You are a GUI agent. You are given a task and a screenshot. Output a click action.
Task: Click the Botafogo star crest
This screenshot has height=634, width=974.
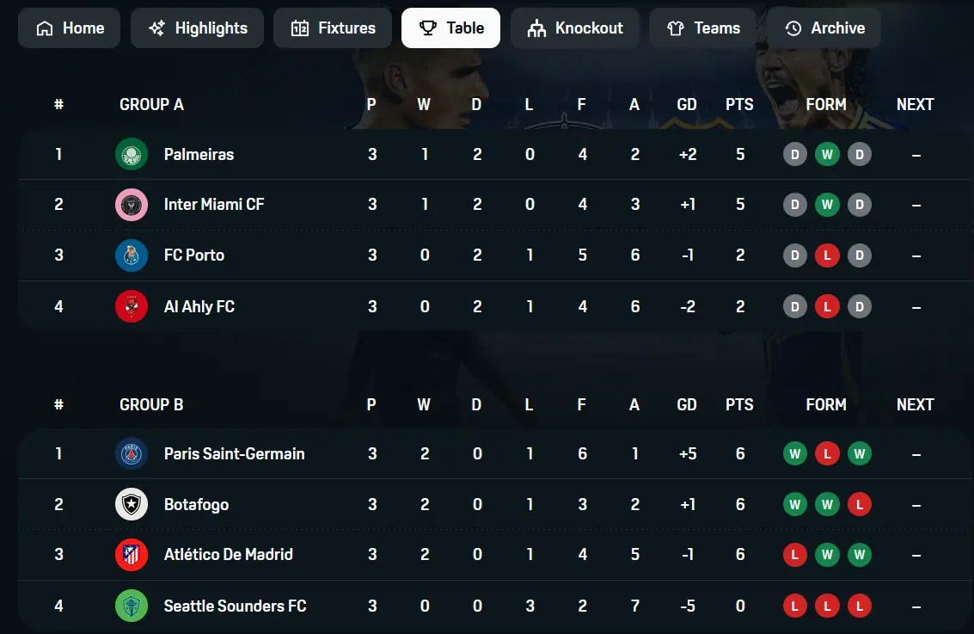pos(131,504)
